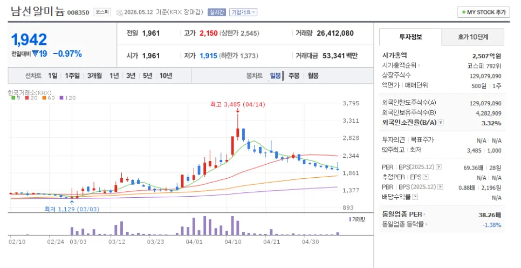521x268 pixels.
Task: Click the stock code 008350
Action: (x=78, y=12)
